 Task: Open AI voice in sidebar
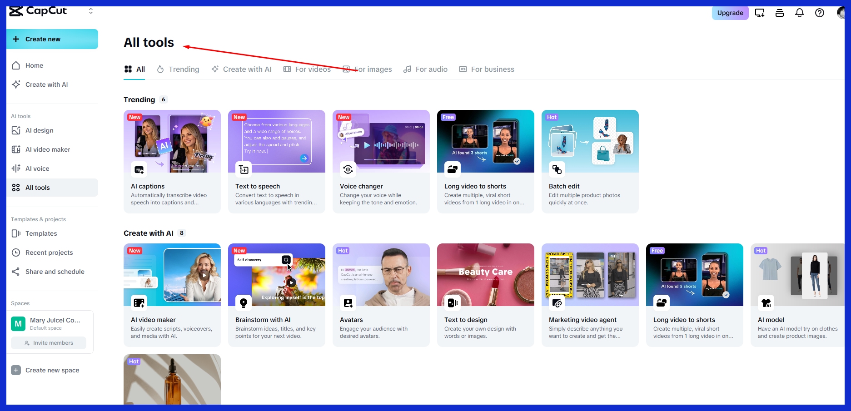[37, 168]
